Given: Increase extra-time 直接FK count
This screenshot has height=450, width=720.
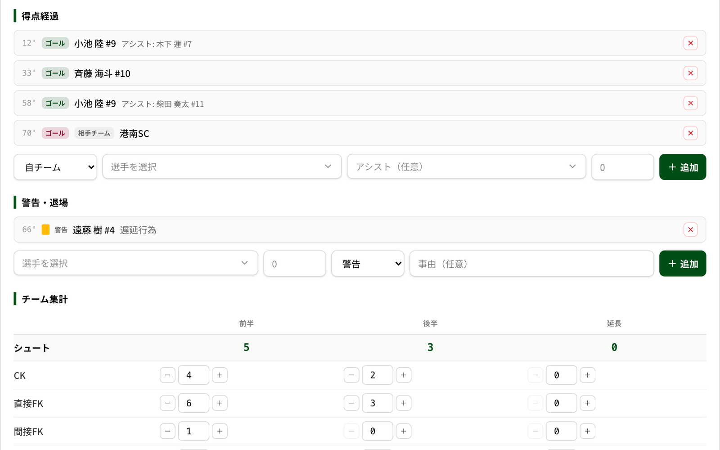Looking at the screenshot, I should (587, 403).
